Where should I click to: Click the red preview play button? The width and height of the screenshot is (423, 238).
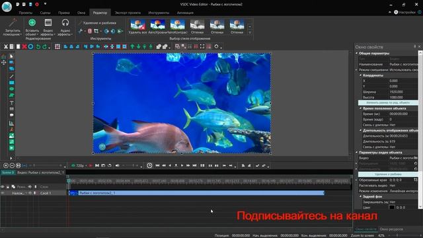click(91, 165)
